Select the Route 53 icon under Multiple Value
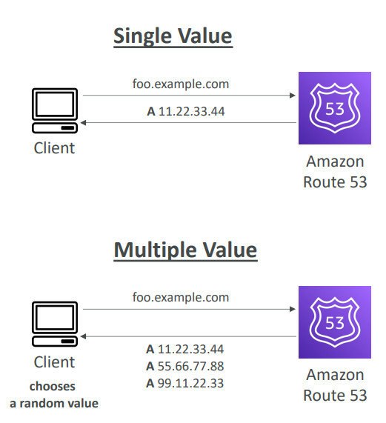The height and width of the screenshot is (423, 386). [x=335, y=322]
